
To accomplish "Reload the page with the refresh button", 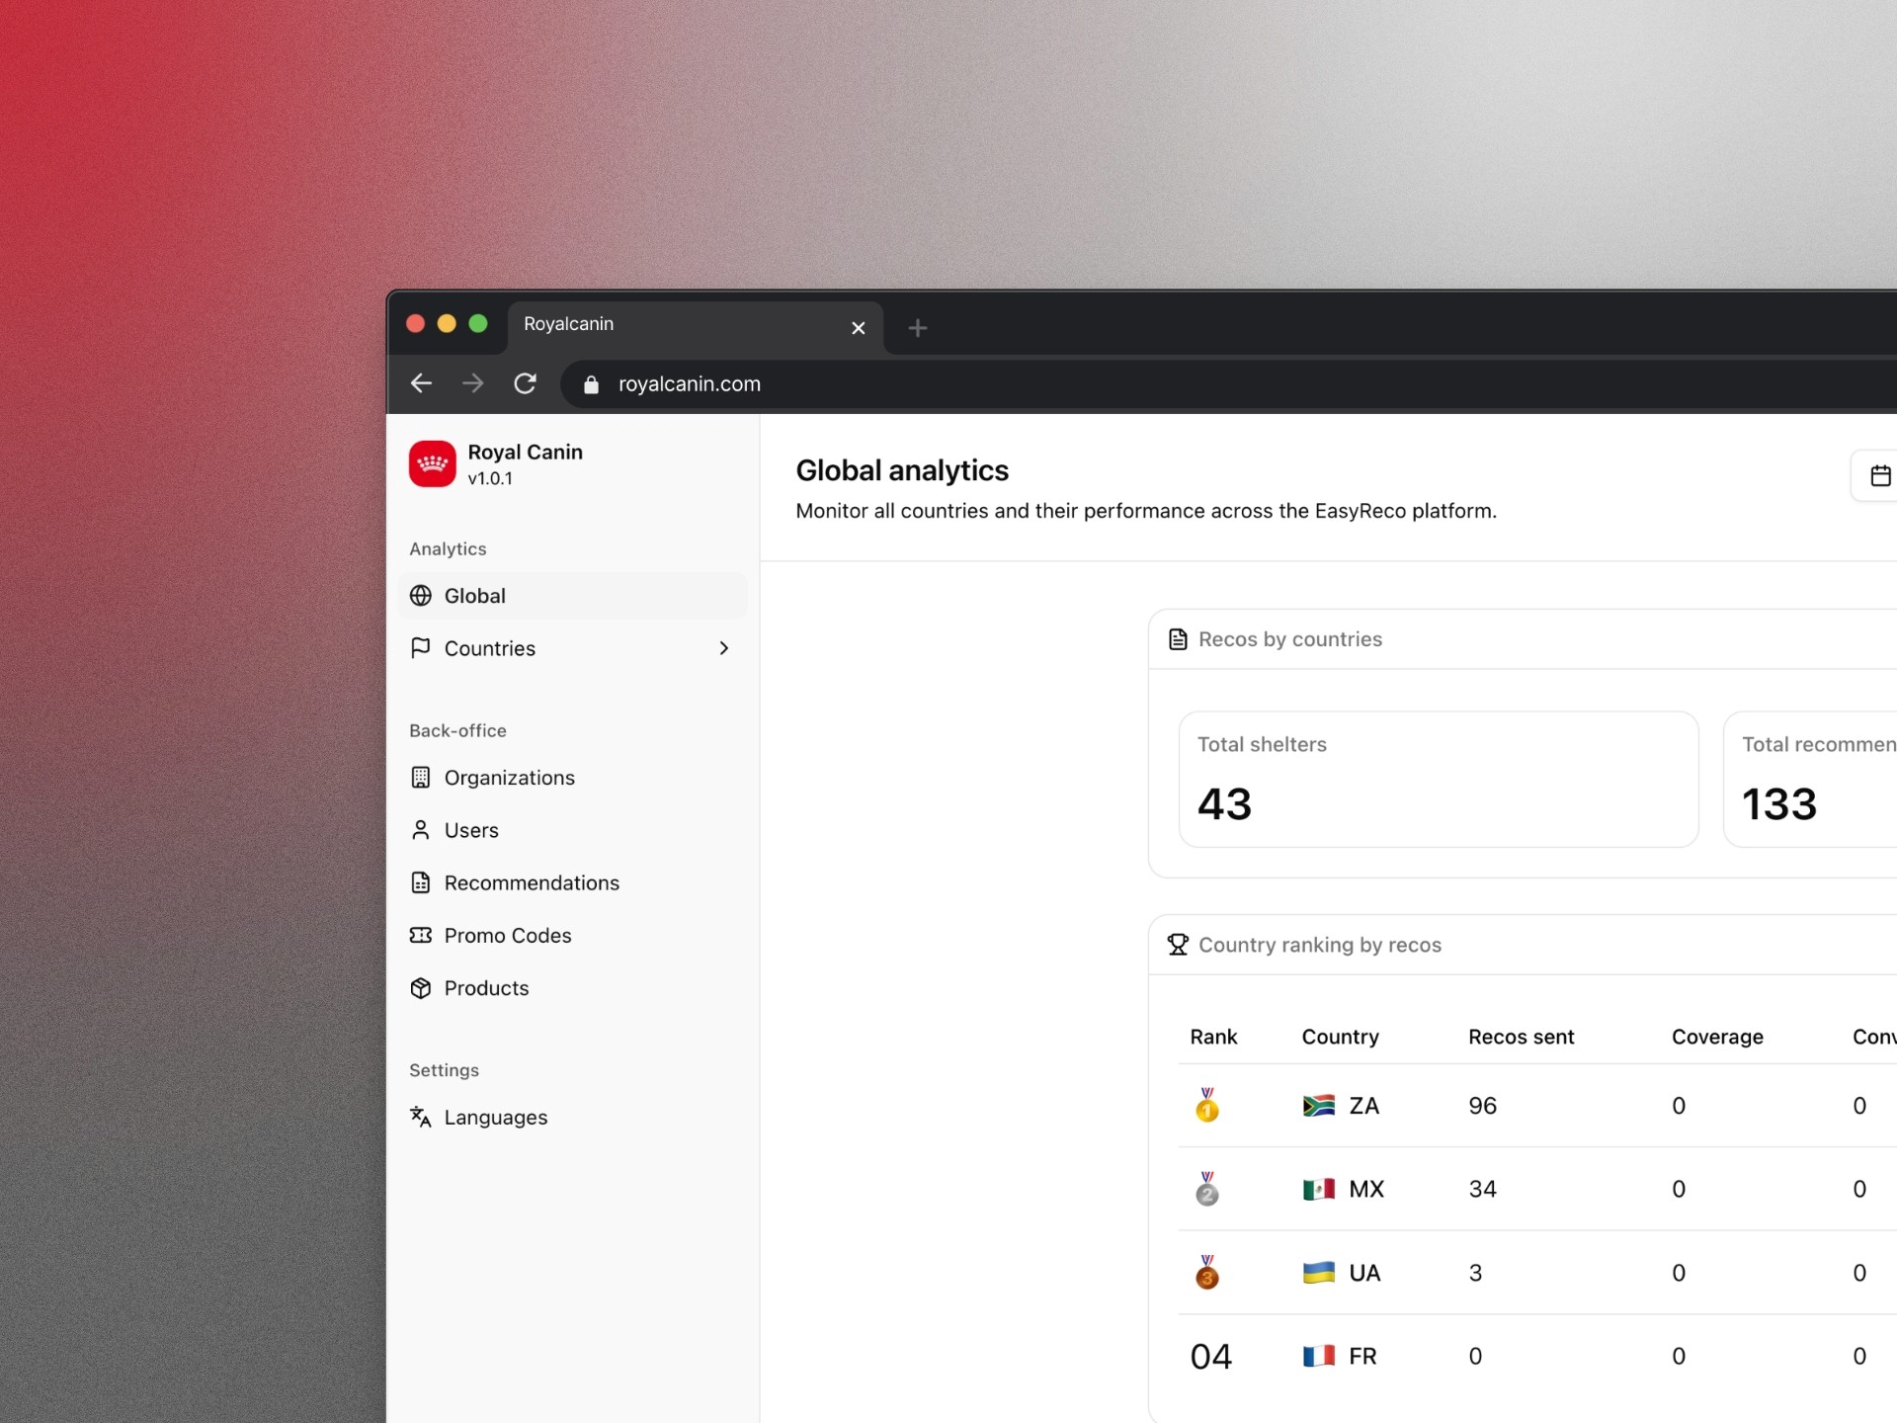I will 525,383.
